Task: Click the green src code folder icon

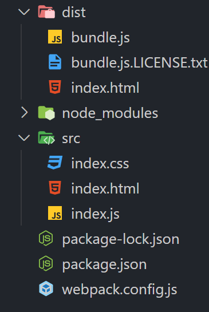Action: (46, 138)
